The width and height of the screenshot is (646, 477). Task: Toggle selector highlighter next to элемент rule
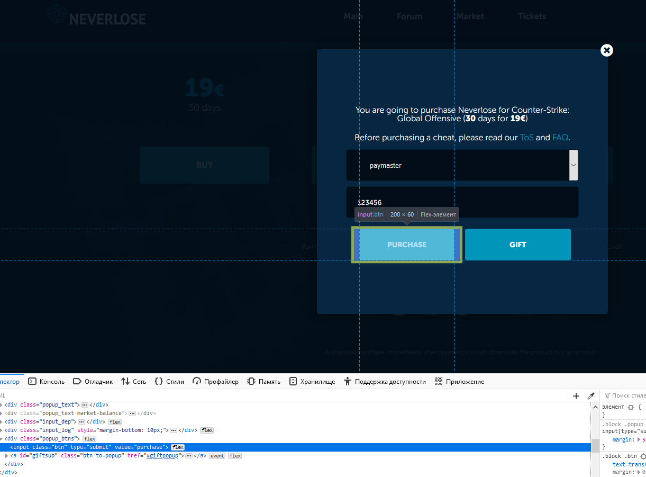coord(631,407)
